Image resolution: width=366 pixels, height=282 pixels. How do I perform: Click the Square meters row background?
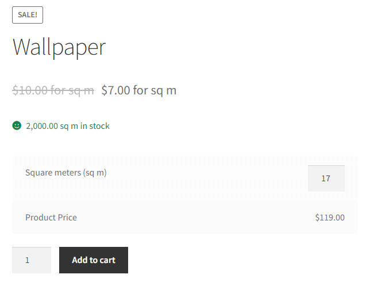tap(184, 178)
